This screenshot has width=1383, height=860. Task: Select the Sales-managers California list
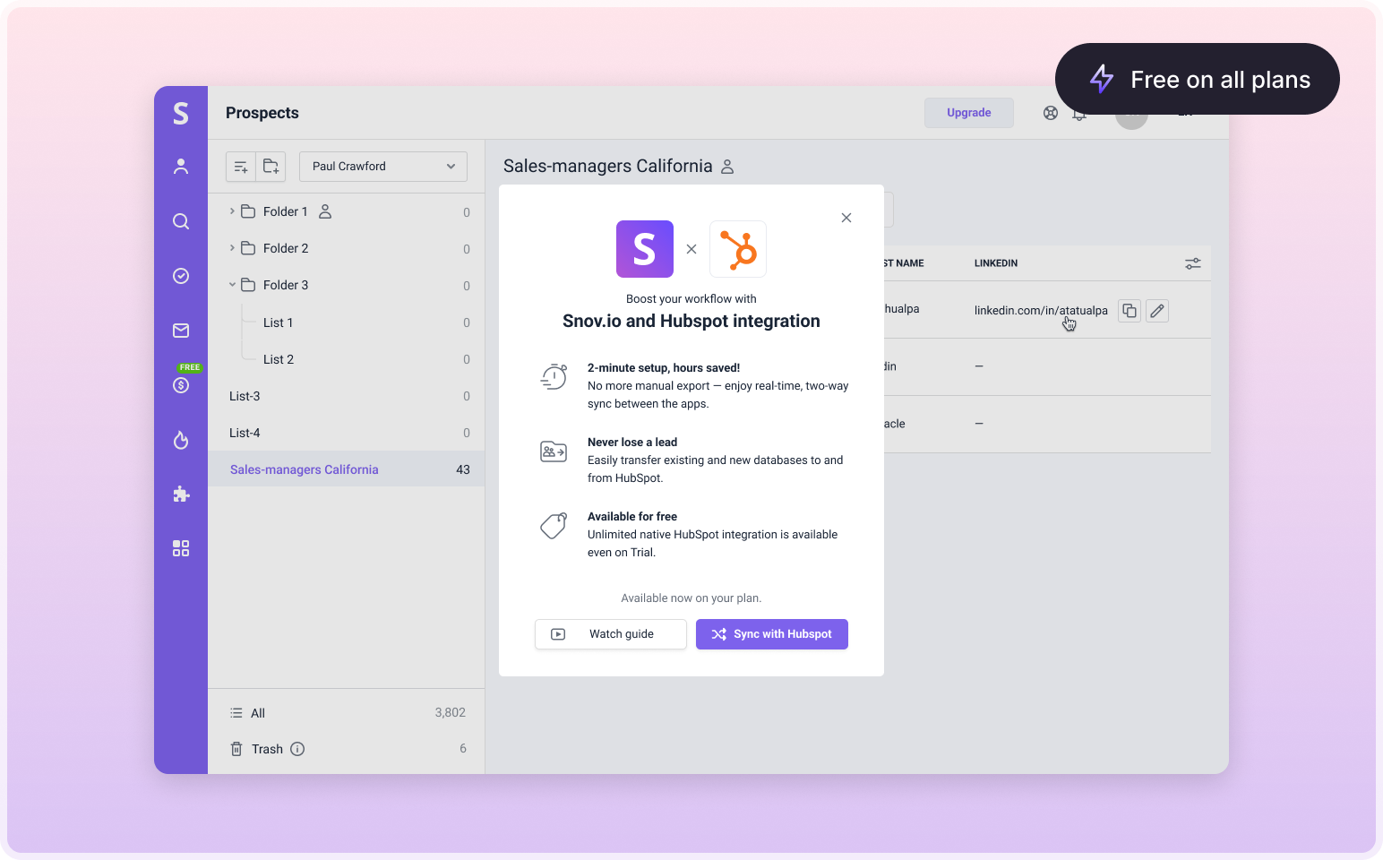(x=305, y=469)
